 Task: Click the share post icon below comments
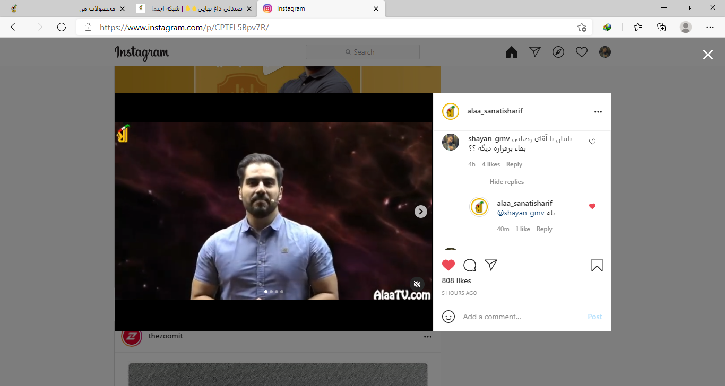click(x=491, y=265)
